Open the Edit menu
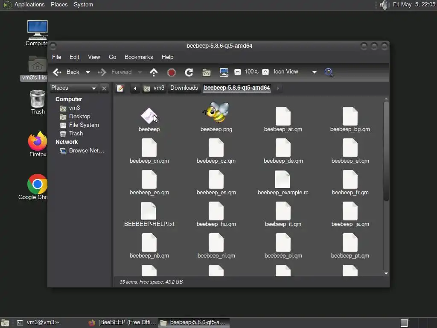This screenshot has height=328, width=437. point(74,57)
